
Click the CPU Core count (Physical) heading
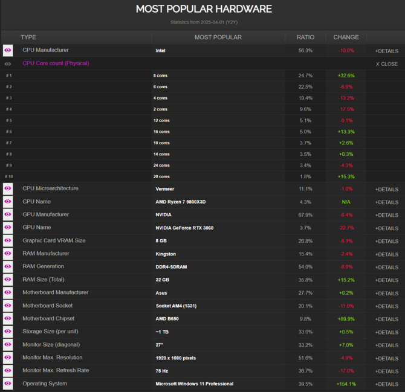[x=56, y=63]
